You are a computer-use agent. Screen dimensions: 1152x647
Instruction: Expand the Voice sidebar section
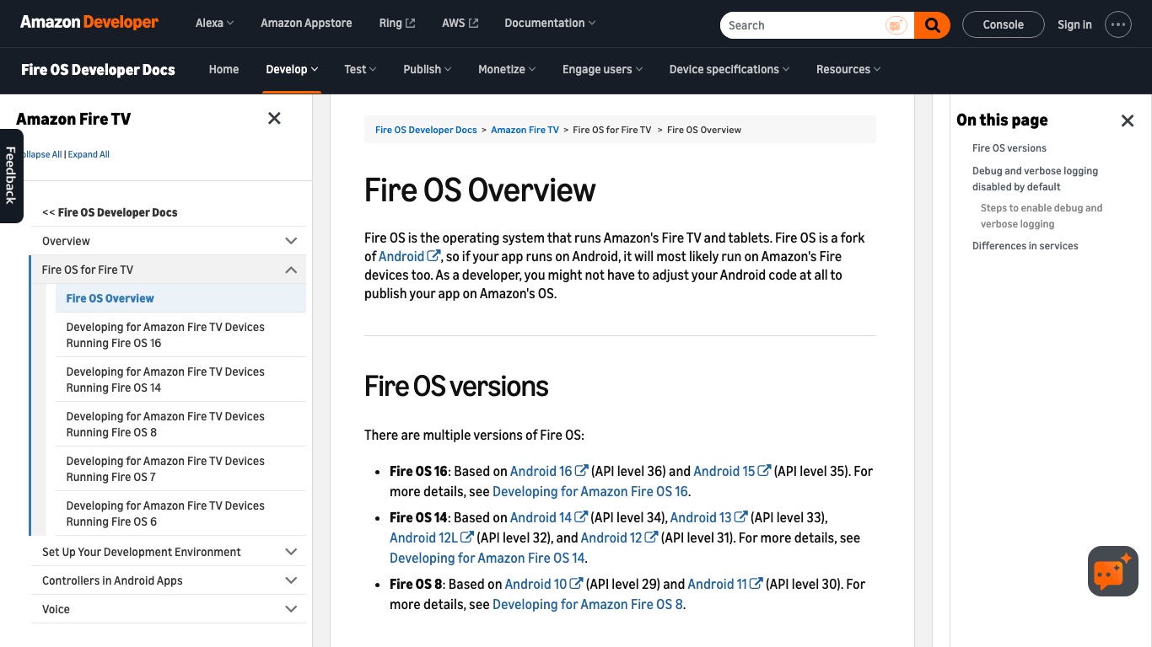(x=169, y=609)
